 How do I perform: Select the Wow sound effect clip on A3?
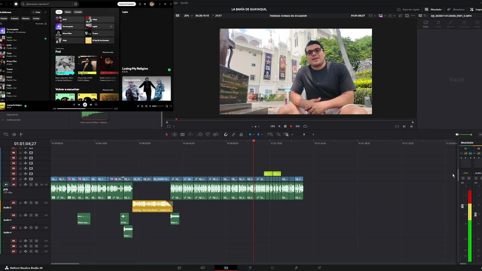tap(84, 219)
